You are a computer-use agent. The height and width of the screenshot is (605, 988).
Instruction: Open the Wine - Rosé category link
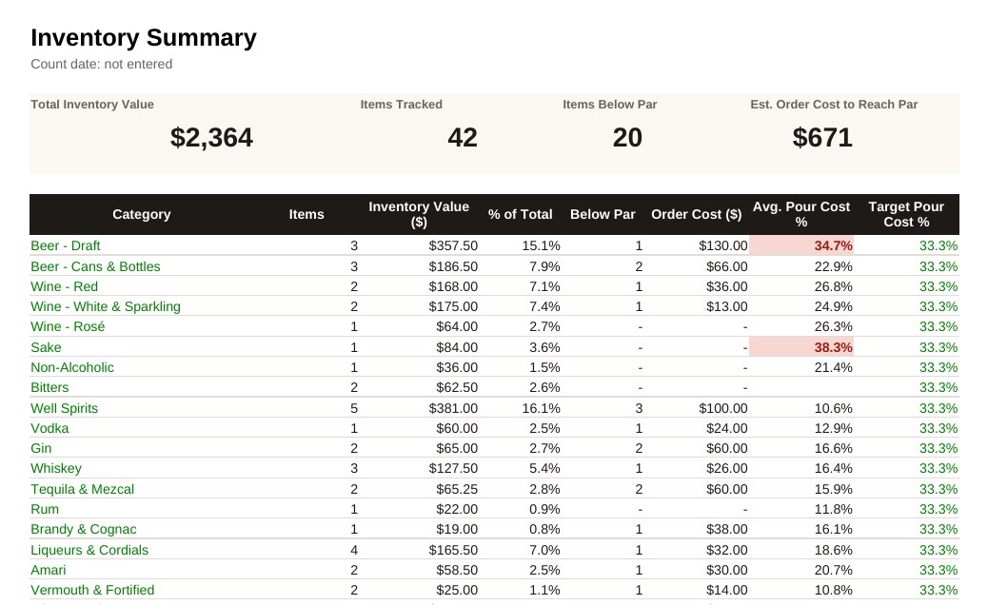[x=68, y=326]
